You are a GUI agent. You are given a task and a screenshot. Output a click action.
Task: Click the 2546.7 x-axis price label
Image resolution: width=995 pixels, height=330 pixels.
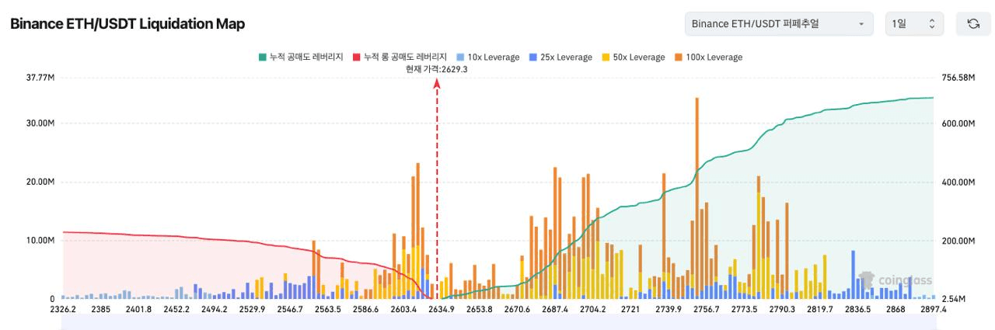[x=290, y=309]
